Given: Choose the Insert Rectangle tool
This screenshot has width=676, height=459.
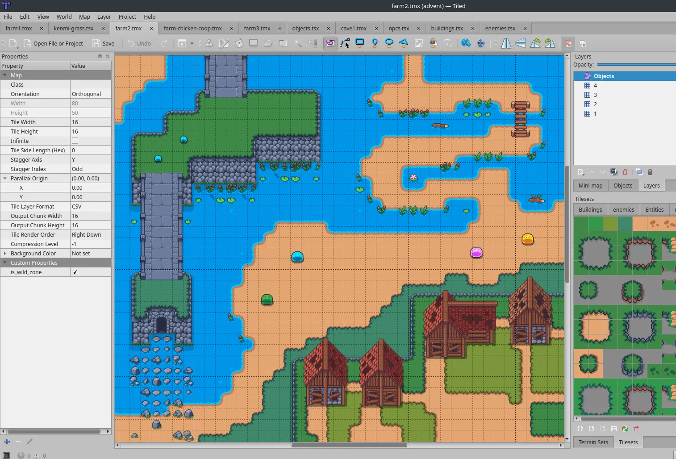Looking at the screenshot, I should tap(359, 43).
